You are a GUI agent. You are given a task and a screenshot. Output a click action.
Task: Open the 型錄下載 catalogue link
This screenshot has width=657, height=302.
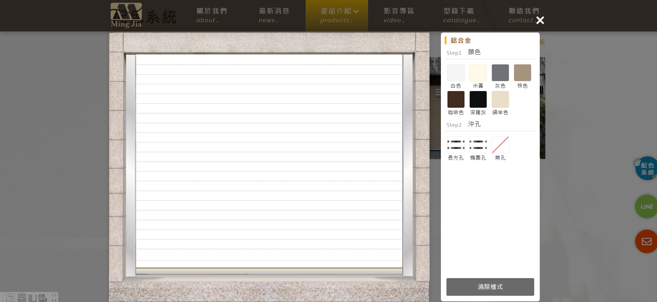(461, 16)
